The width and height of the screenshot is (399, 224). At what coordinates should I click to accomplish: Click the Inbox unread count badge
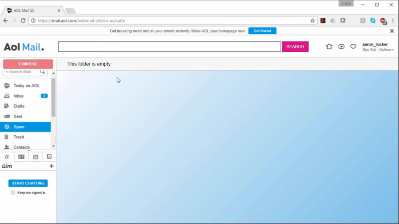pos(44,96)
